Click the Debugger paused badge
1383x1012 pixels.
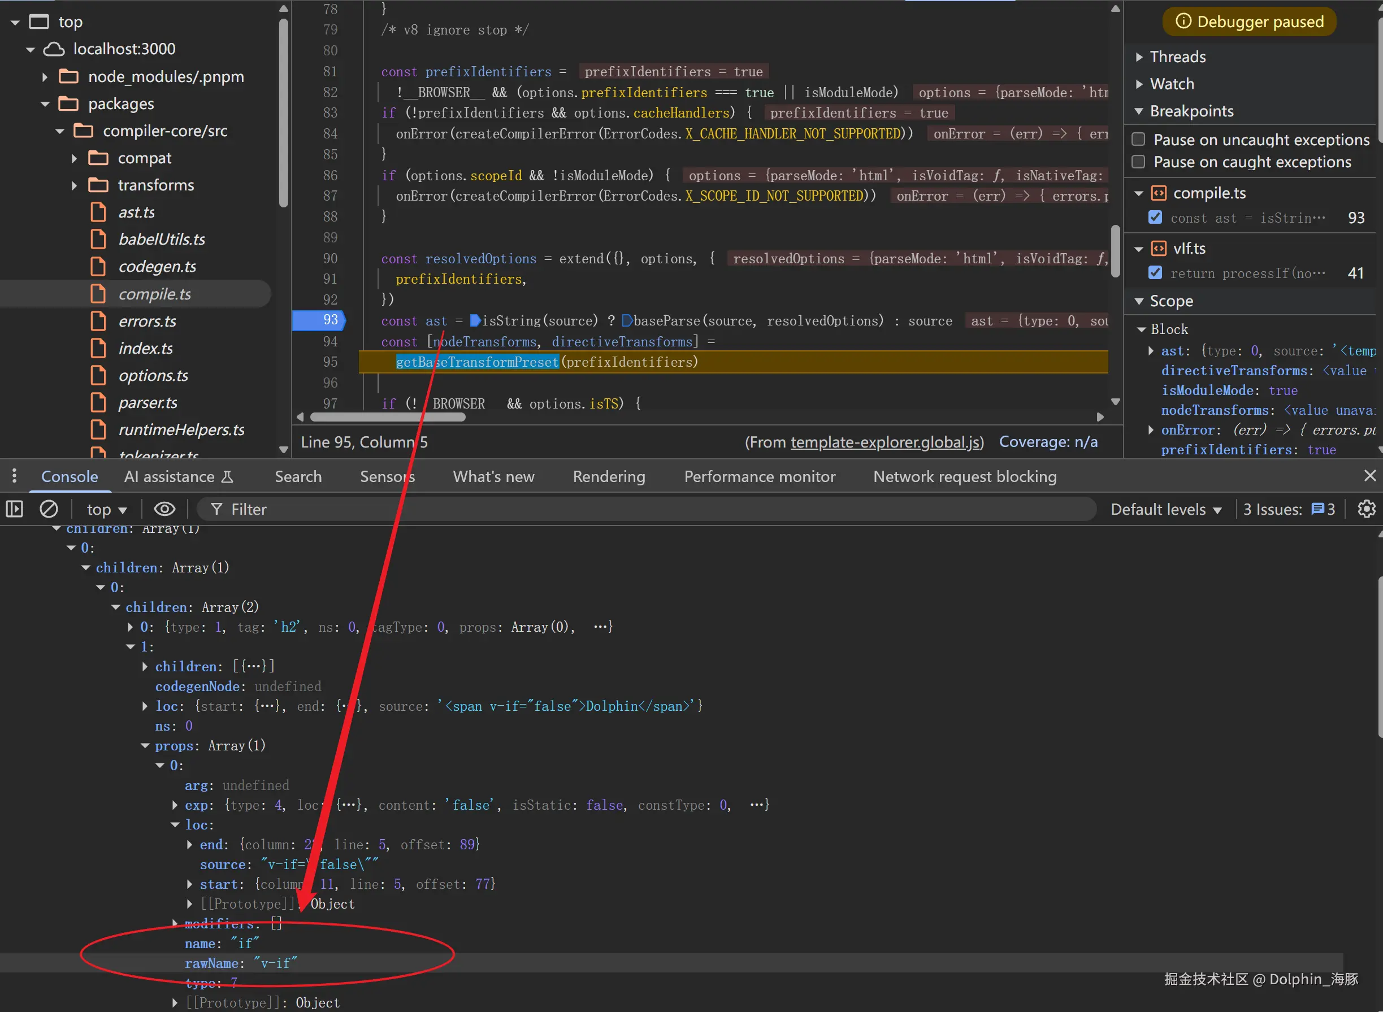[x=1249, y=21]
